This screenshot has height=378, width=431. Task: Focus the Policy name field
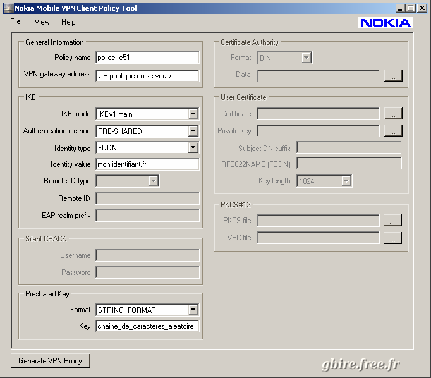click(x=147, y=58)
